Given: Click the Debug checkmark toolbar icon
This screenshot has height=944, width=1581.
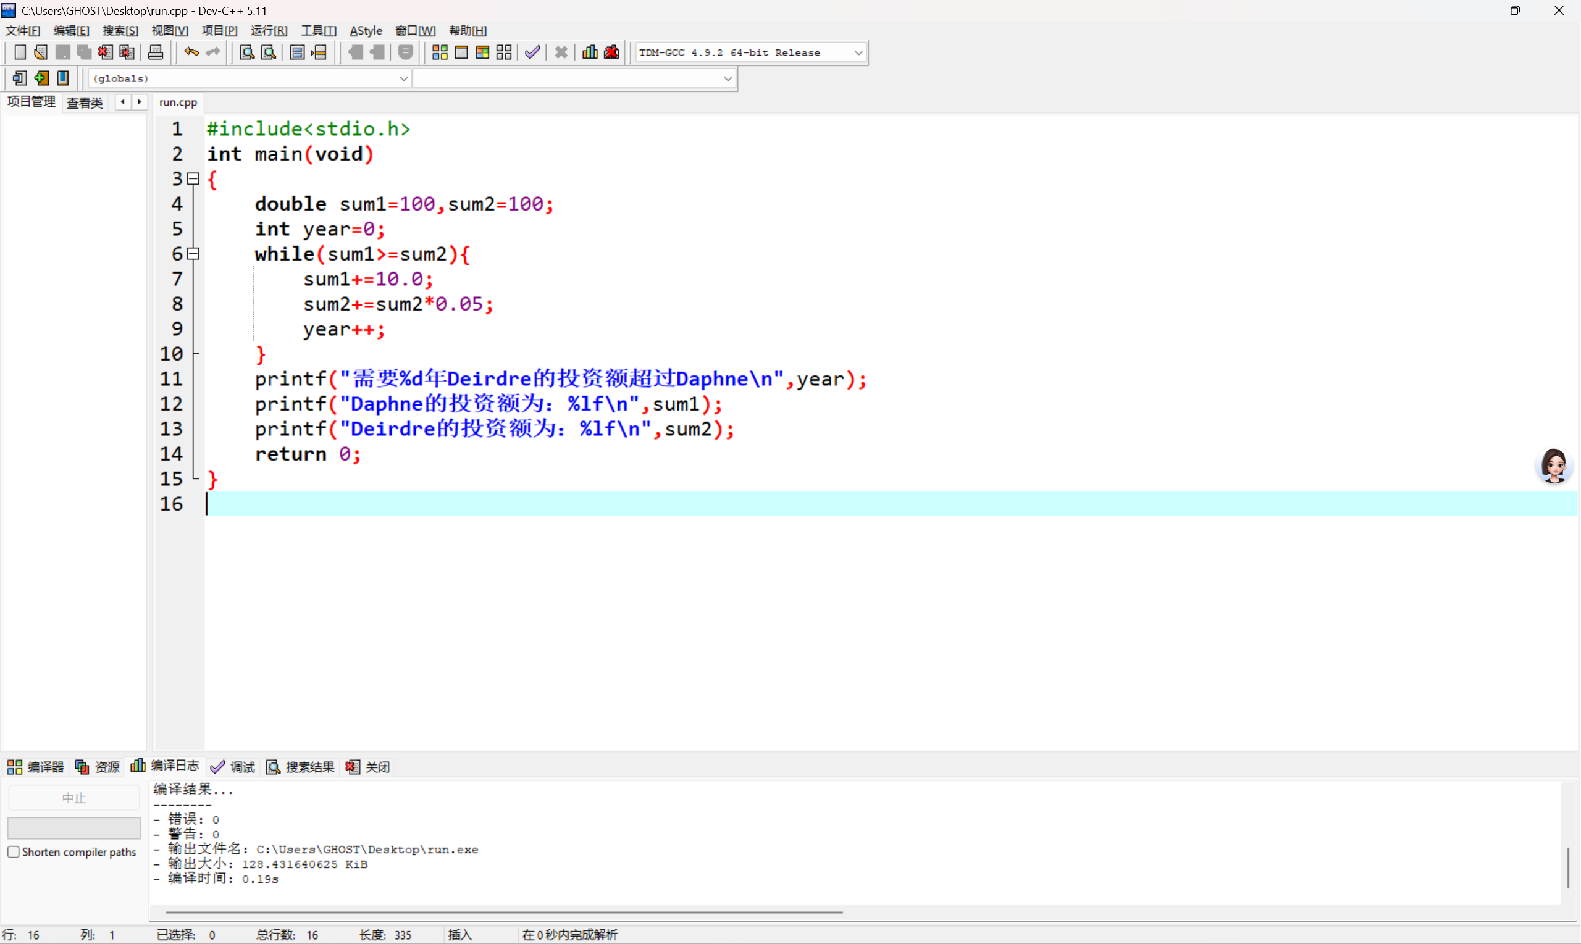Looking at the screenshot, I should [532, 53].
